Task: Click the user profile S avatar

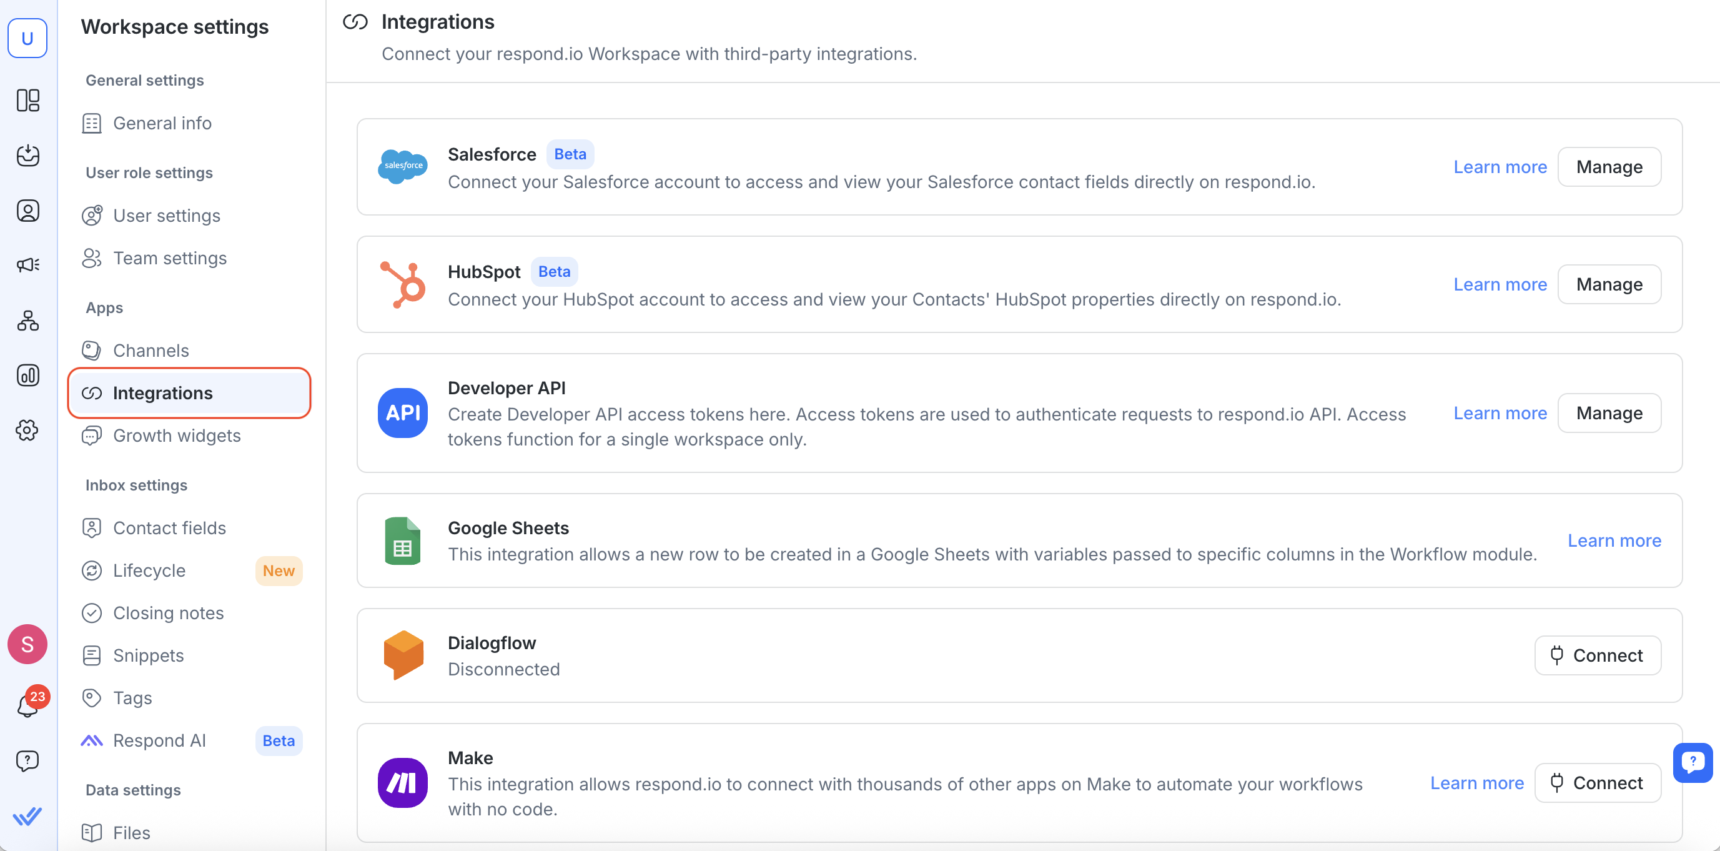Action: pos(27,644)
